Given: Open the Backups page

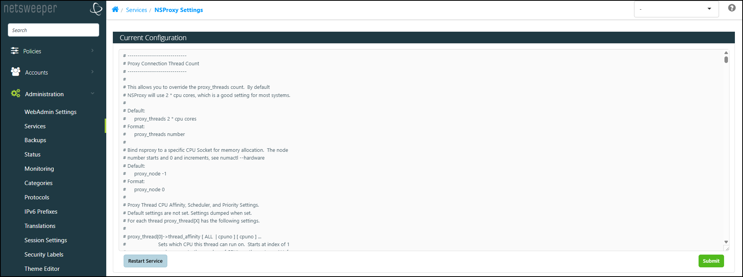Looking at the screenshot, I should 35,140.
